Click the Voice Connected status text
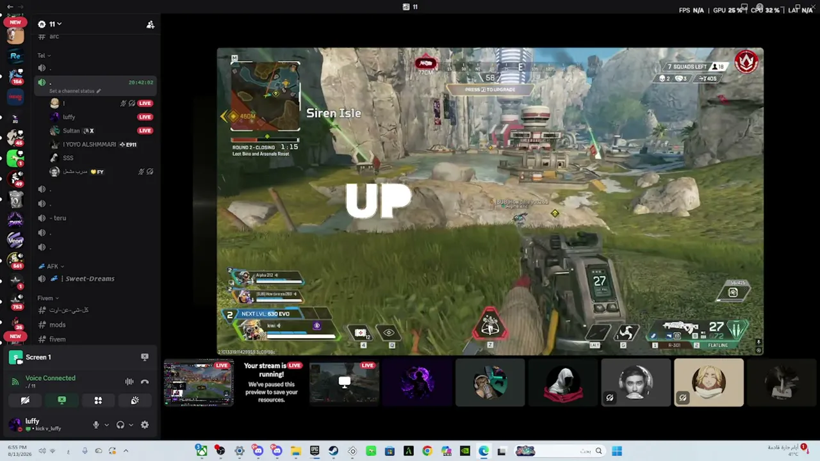Screen dimensions: 820x461 (x=51, y=378)
